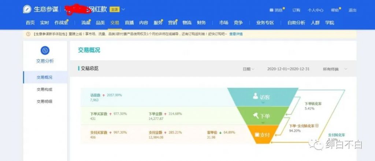Screen dimensions: 375x161
Task: Click the 支付金额 value 12,984.08
Action: click(156, 137)
